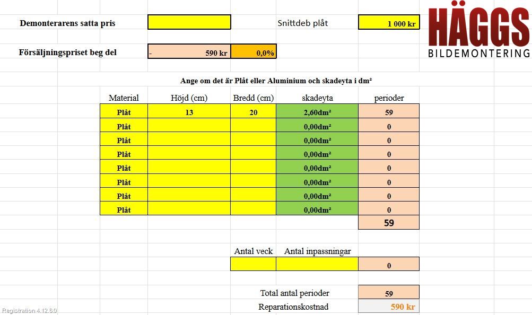Open the first row Plåt material cell
This screenshot has width=532, height=315.
click(124, 111)
